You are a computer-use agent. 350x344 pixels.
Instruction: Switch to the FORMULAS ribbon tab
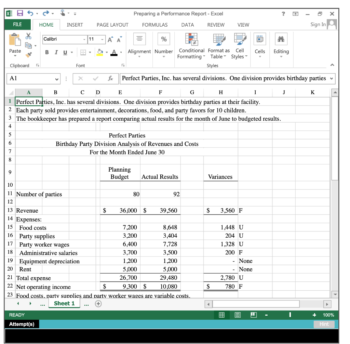pos(155,25)
